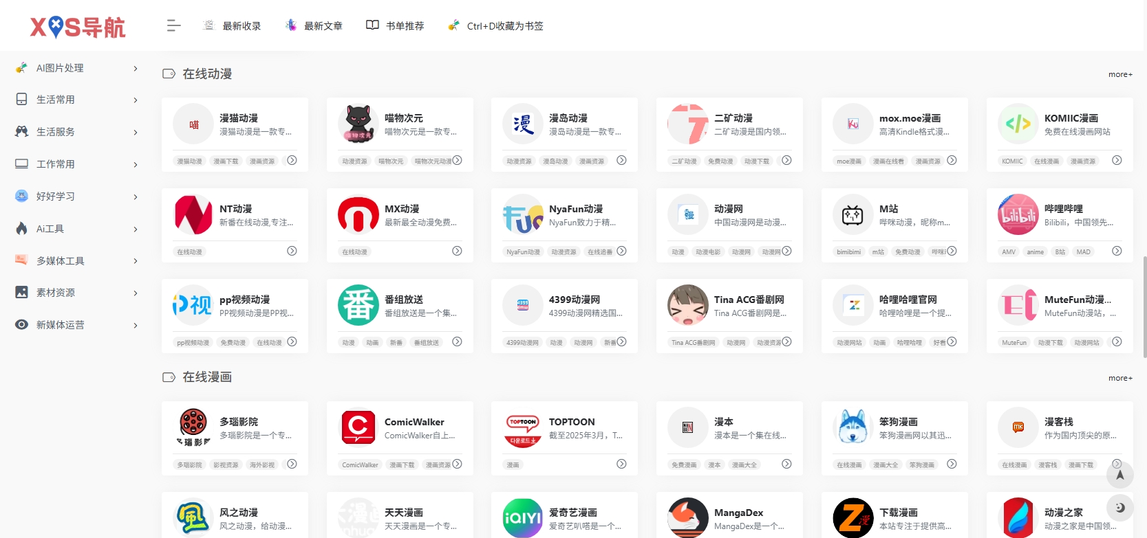Open the 二矿动漫 icon
1147x538 pixels.
point(688,124)
